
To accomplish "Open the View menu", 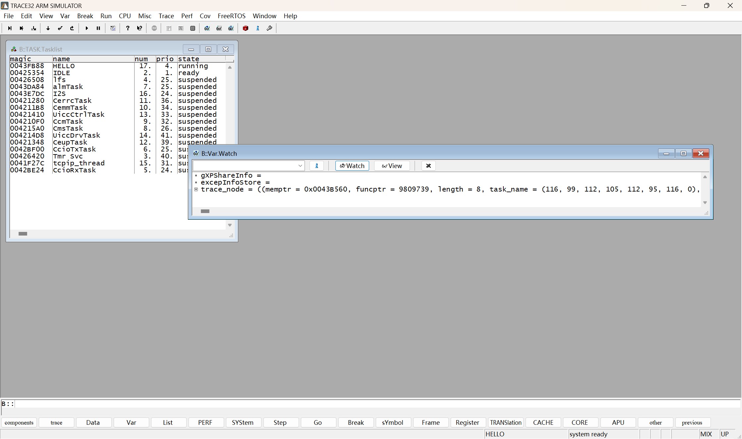I will point(46,16).
